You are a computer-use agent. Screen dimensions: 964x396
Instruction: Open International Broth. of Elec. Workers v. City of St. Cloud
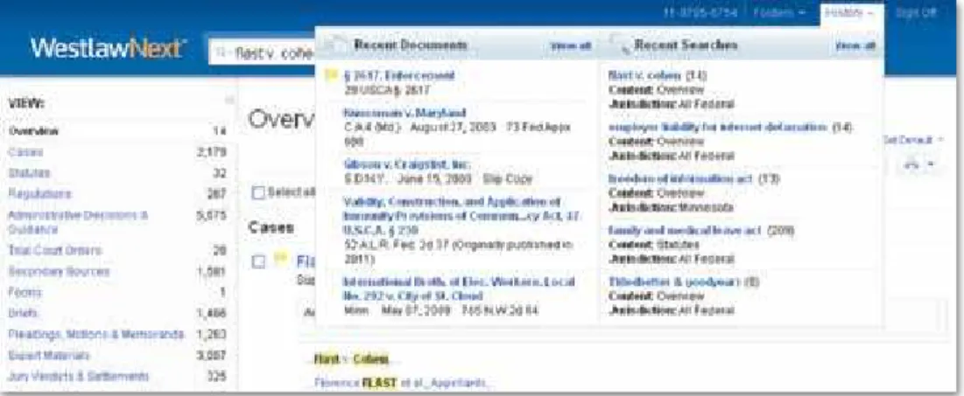(459, 288)
